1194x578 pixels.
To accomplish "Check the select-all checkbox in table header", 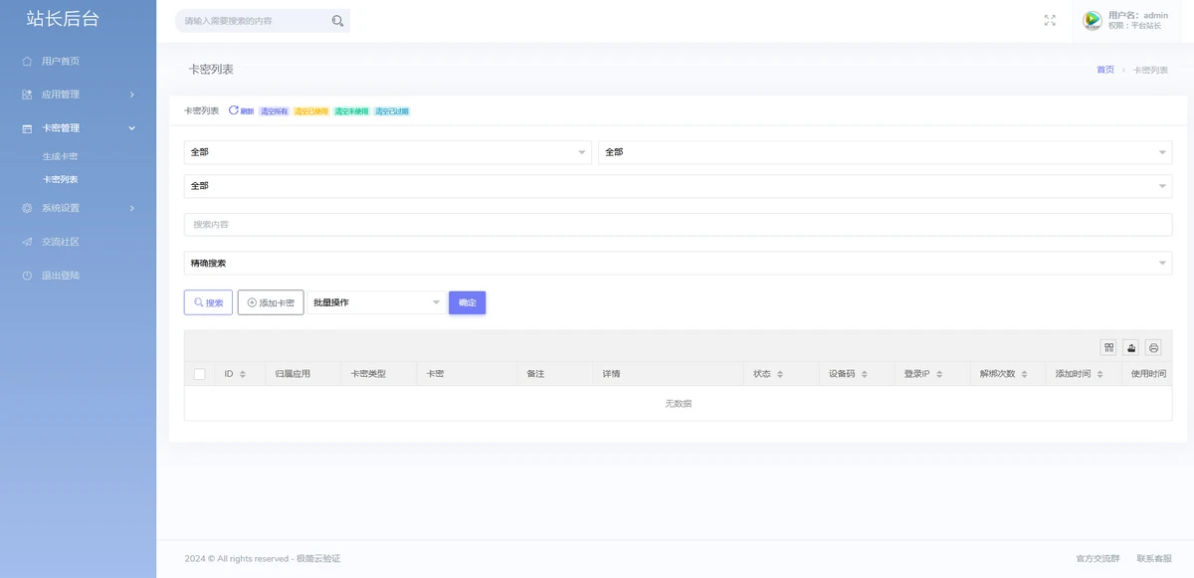I will [200, 374].
